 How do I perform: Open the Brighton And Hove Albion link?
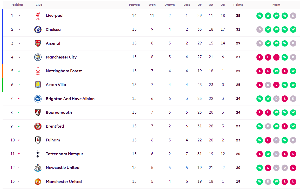tap(70, 99)
